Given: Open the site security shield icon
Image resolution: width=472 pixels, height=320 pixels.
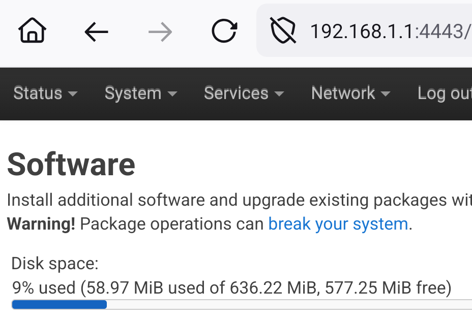Looking at the screenshot, I should point(283,30).
